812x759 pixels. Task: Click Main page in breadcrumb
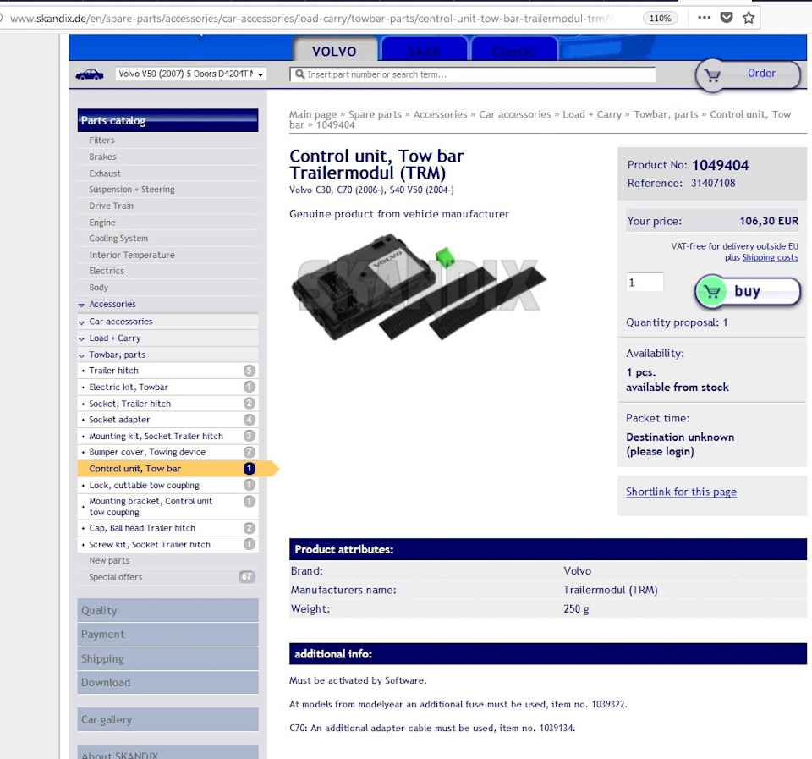pyautogui.click(x=313, y=114)
